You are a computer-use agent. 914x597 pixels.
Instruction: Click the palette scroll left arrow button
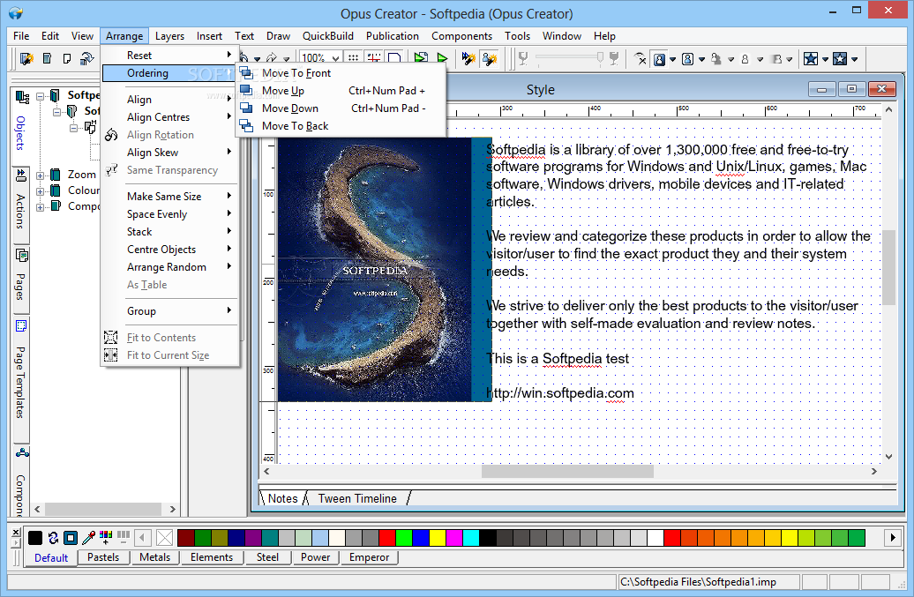click(143, 538)
